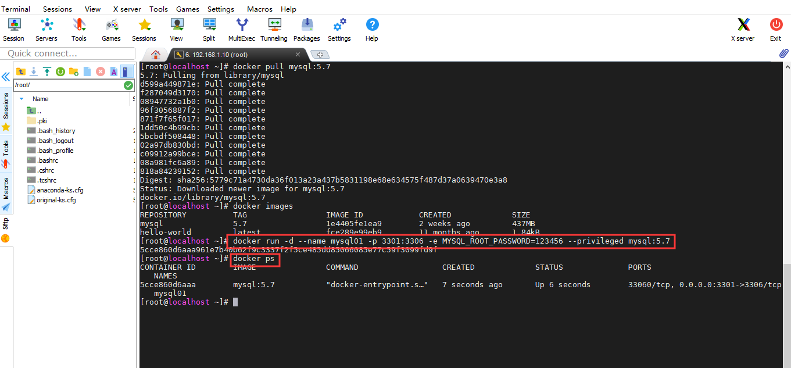Launch MultiExec mode from toolbar
The image size is (791, 368).
[x=242, y=30]
